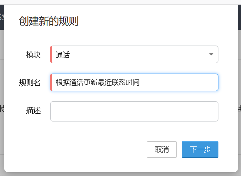The image size is (241, 176).
Task: Click the selected 通话 value text
Action: pyautogui.click(x=63, y=55)
